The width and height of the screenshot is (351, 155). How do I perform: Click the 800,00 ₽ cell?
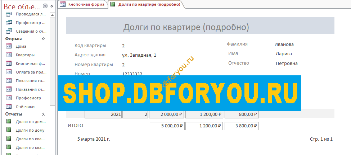(242, 114)
